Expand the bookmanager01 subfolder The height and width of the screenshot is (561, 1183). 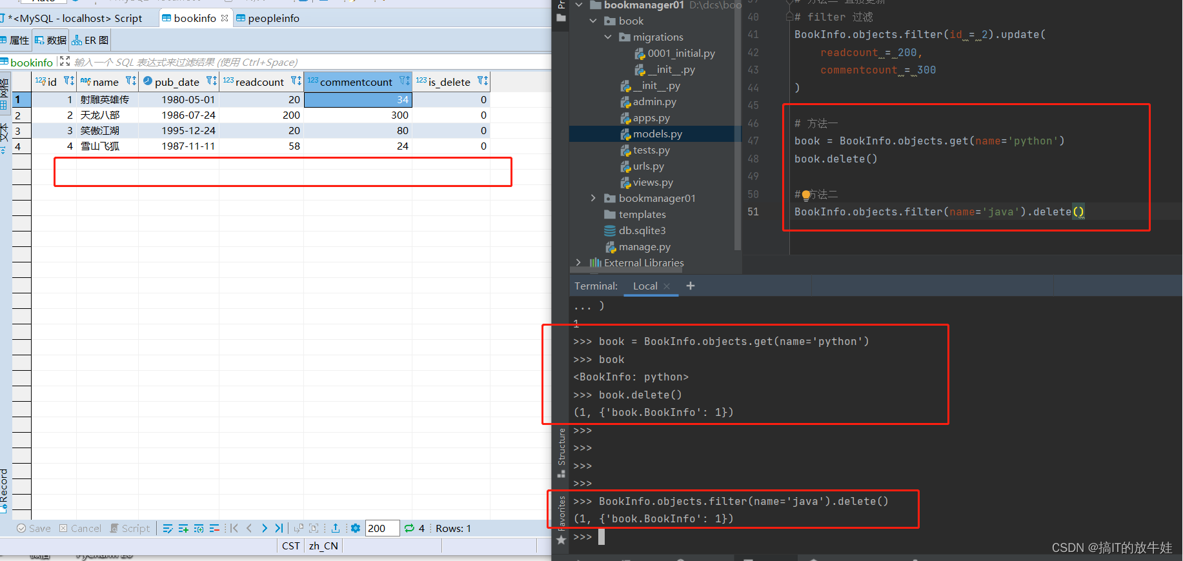(593, 199)
